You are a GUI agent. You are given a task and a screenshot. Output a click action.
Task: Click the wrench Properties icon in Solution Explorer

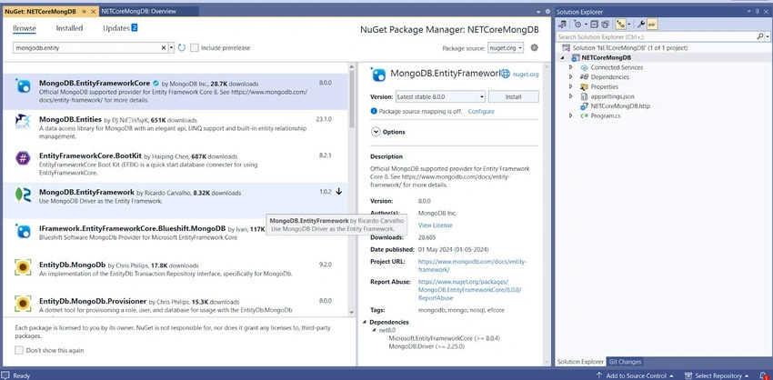click(641, 24)
